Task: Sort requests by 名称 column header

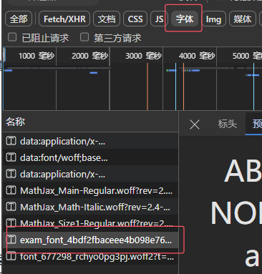Action: click(x=15, y=122)
